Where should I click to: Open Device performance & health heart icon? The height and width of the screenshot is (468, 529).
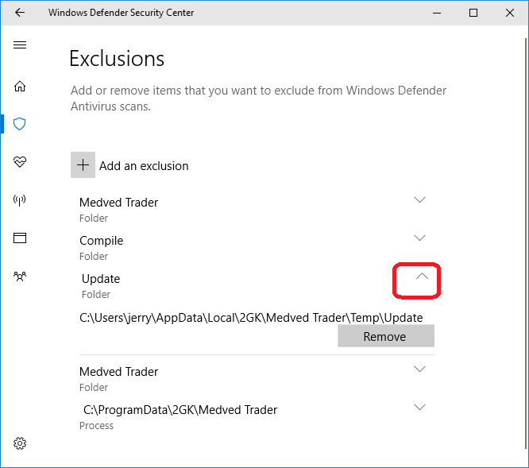20,162
